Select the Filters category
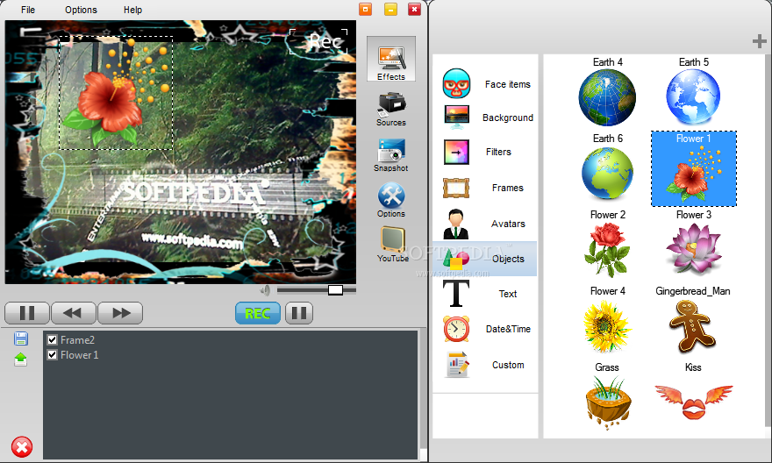 click(x=485, y=152)
